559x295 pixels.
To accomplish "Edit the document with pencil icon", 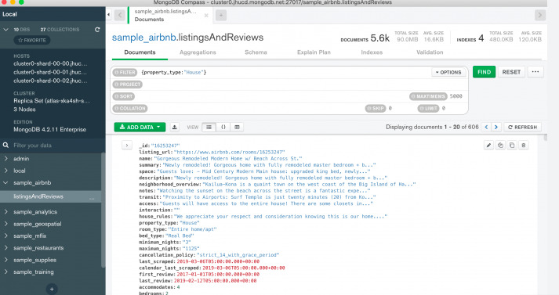I will coord(488,146).
